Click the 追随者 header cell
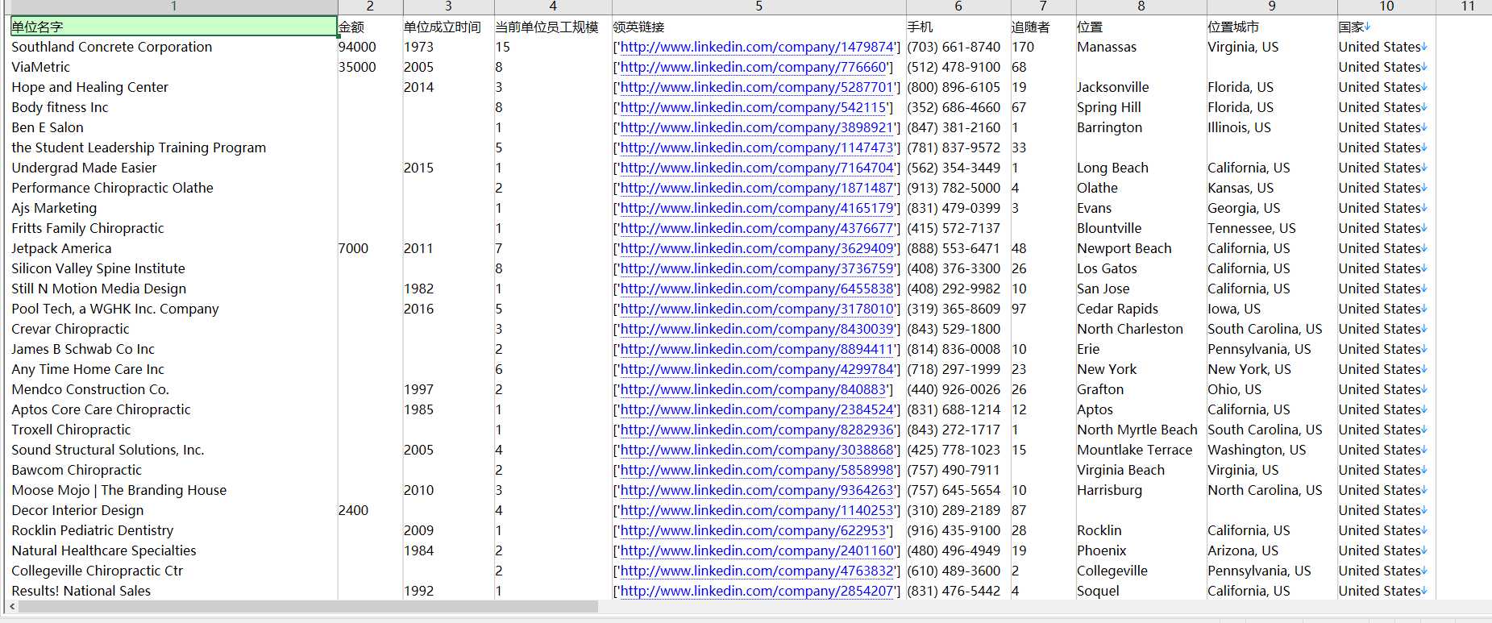Screen dimensions: 1492x623 click(1043, 27)
